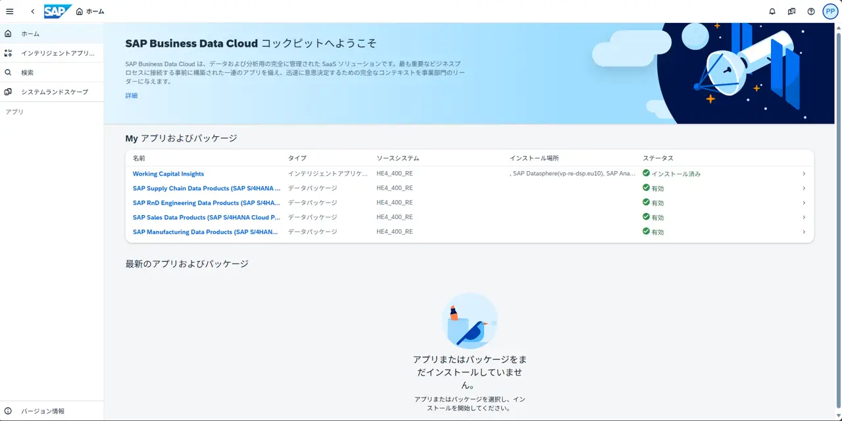Select ホーム in the side navigation
Viewport: 842px width, 421px height.
point(30,34)
